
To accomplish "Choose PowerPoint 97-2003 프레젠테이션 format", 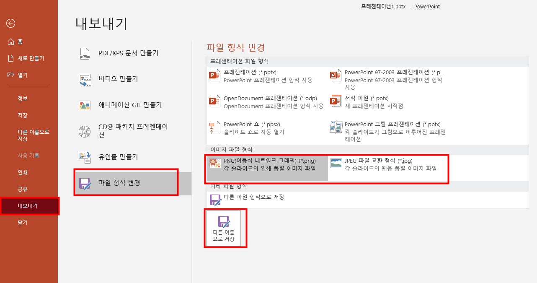I will tap(388, 79).
